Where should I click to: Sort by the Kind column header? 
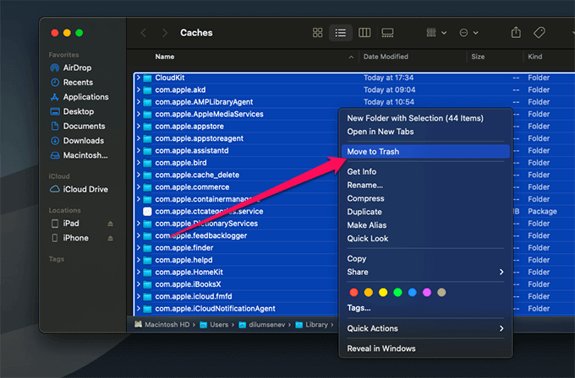click(535, 57)
